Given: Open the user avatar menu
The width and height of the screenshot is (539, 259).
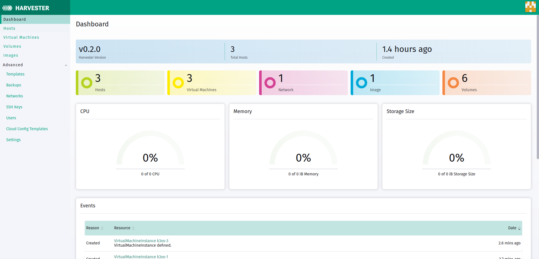Looking at the screenshot, I should 531,6.
